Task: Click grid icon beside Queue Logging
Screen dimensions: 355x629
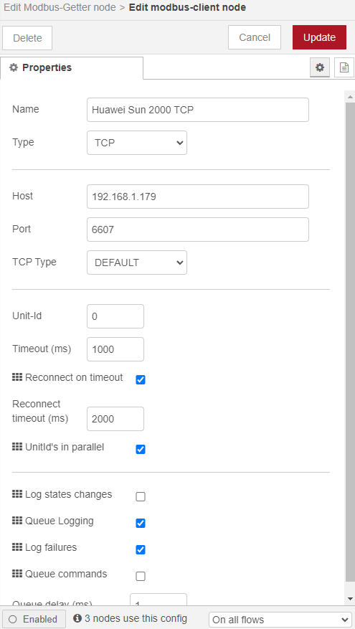Action: point(16,521)
